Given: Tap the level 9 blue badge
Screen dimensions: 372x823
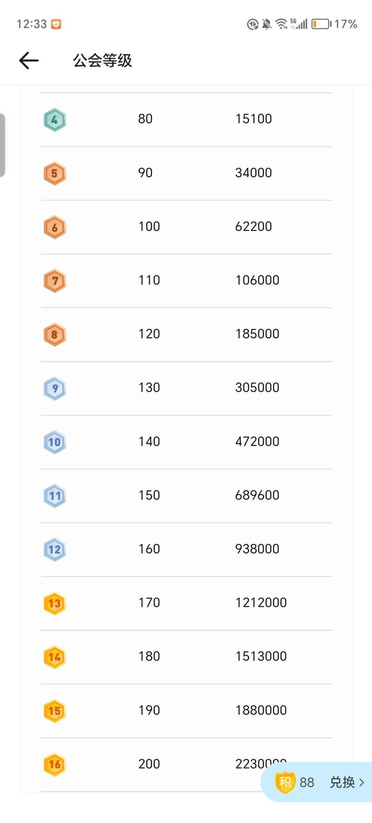Looking at the screenshot, I should click(54, 388).
